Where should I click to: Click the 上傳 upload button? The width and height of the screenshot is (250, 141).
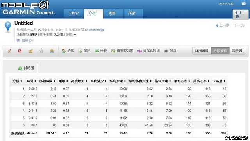click(241, 14)
